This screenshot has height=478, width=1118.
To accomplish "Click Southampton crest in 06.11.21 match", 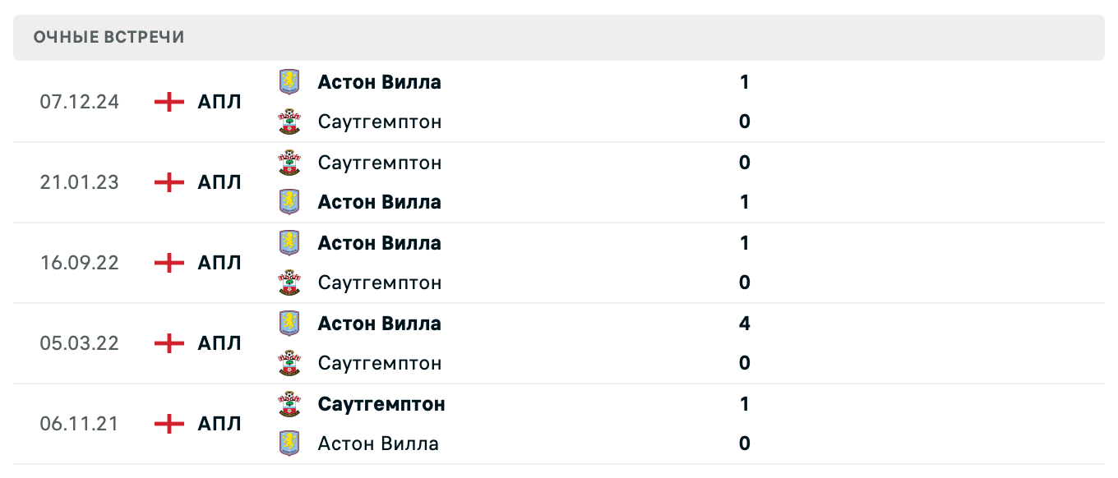I will 289,404.
